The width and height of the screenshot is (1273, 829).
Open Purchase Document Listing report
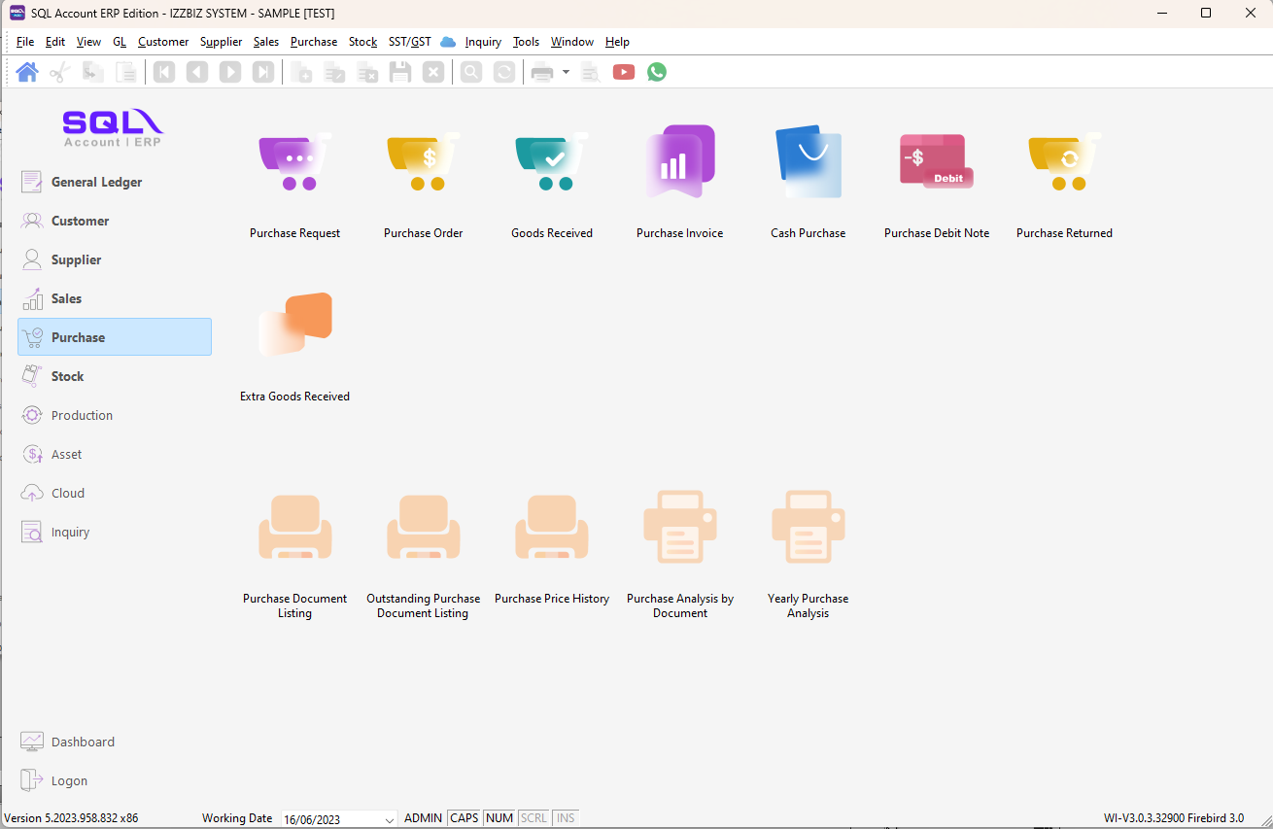[295, 555]
